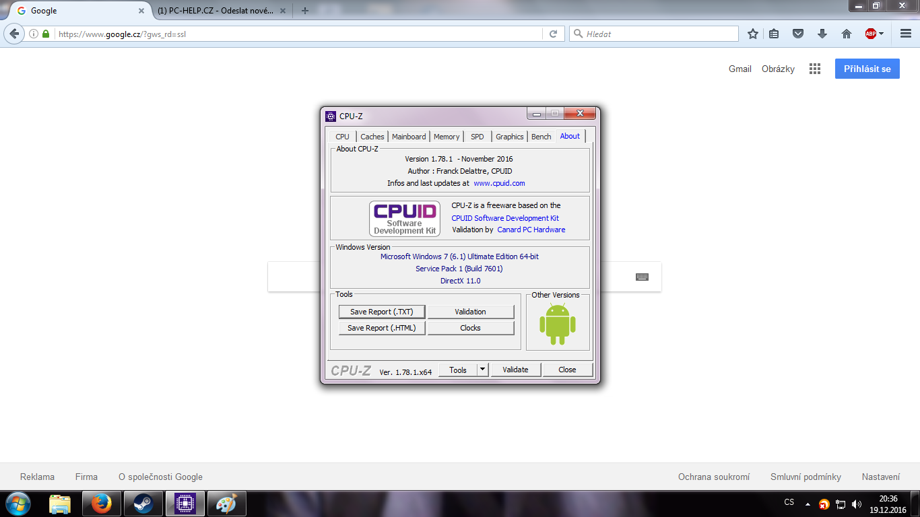
Task: Open Steam from the taskbar
Action: click(x=143, y=504)
